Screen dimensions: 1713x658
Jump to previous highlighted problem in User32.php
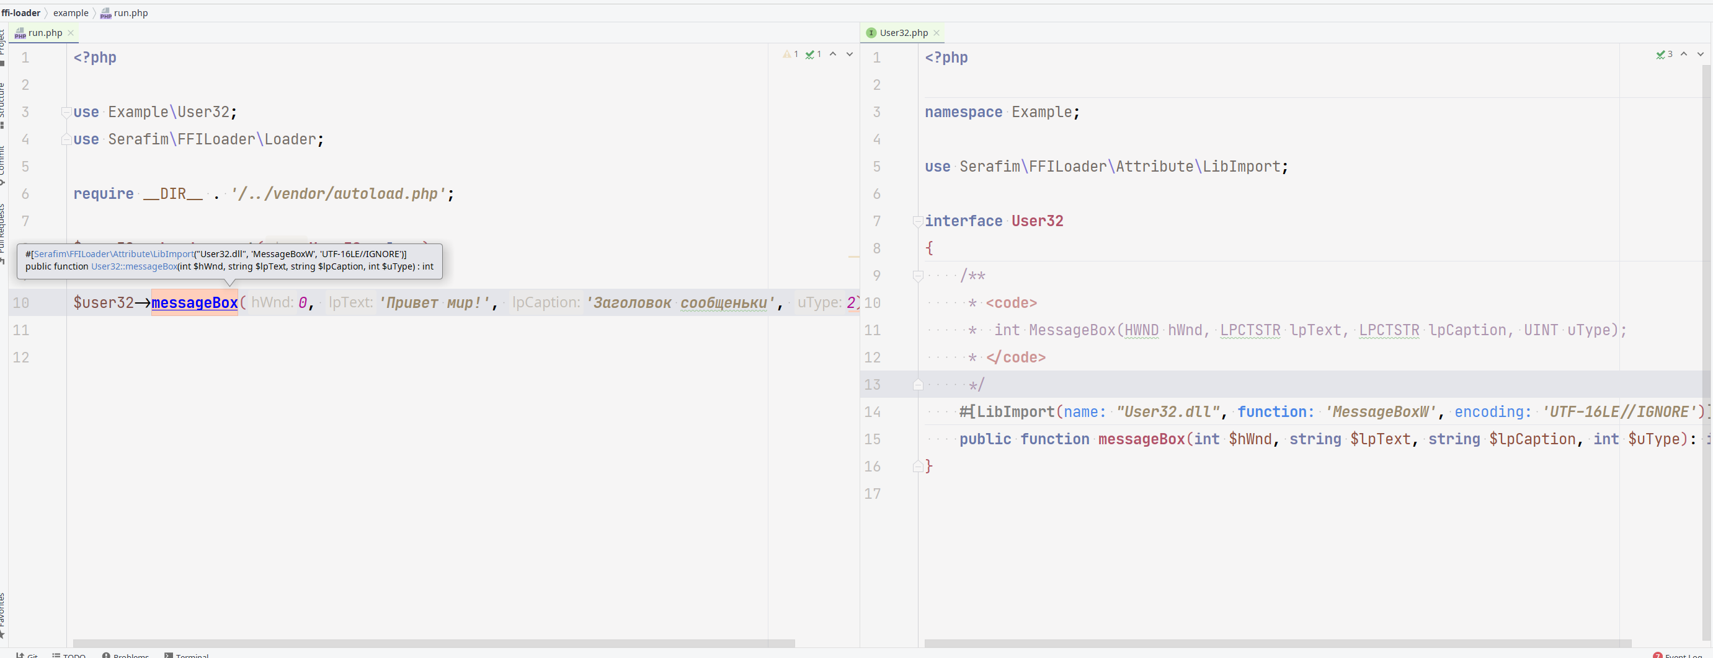click(x=1683, y=55)
